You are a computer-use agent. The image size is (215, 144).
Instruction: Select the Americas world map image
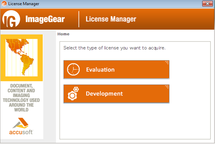[21, 58]
